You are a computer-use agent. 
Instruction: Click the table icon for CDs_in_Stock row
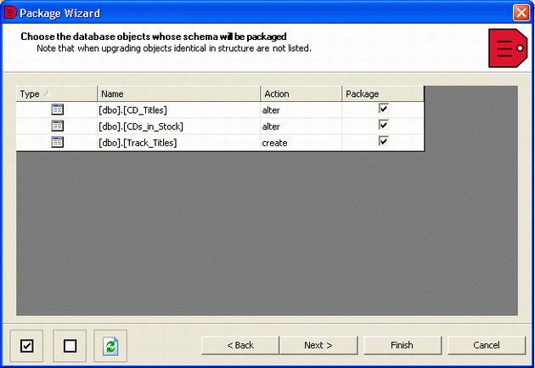point(58,126)
